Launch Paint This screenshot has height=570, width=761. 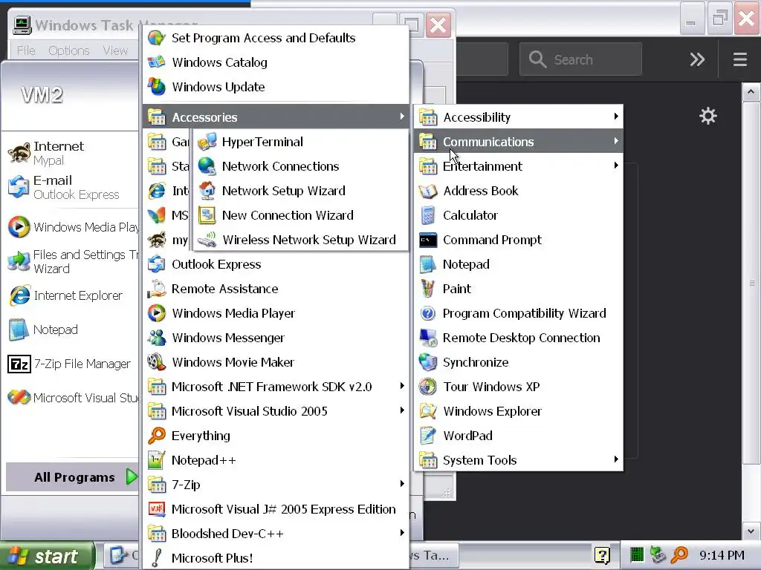(518, 289)
